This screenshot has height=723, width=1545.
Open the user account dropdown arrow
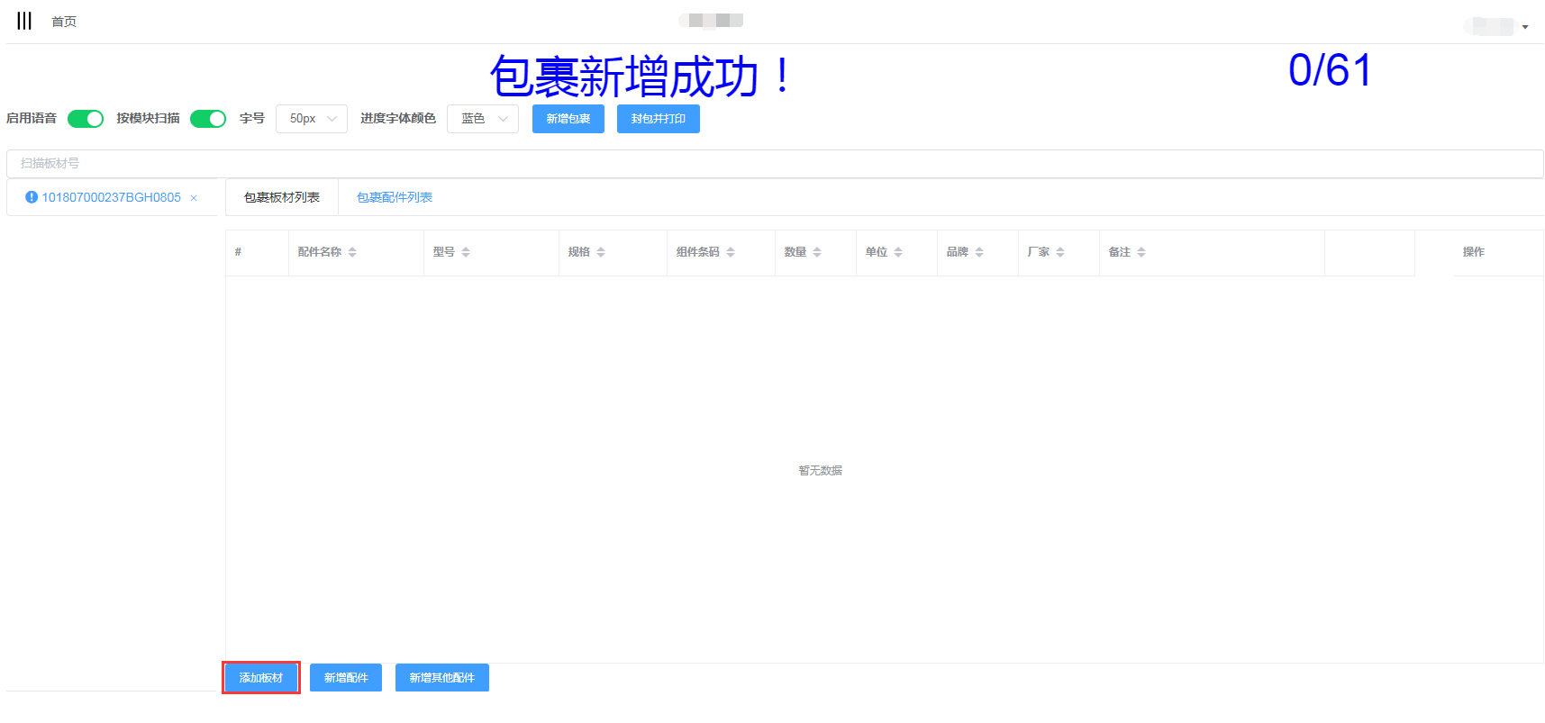pos(1525,27)
